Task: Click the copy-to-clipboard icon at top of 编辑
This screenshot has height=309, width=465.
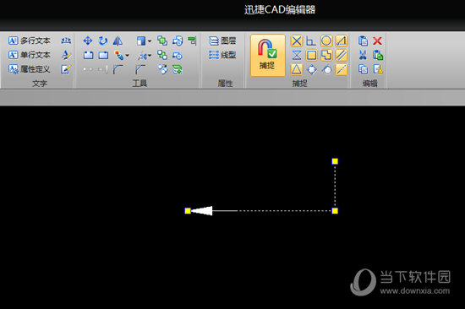Action: click(363, 41)
